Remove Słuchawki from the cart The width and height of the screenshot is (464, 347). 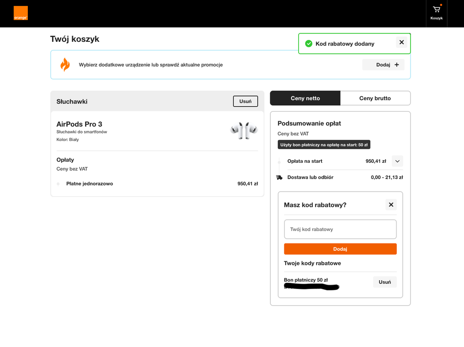click(x=245, y=101)
